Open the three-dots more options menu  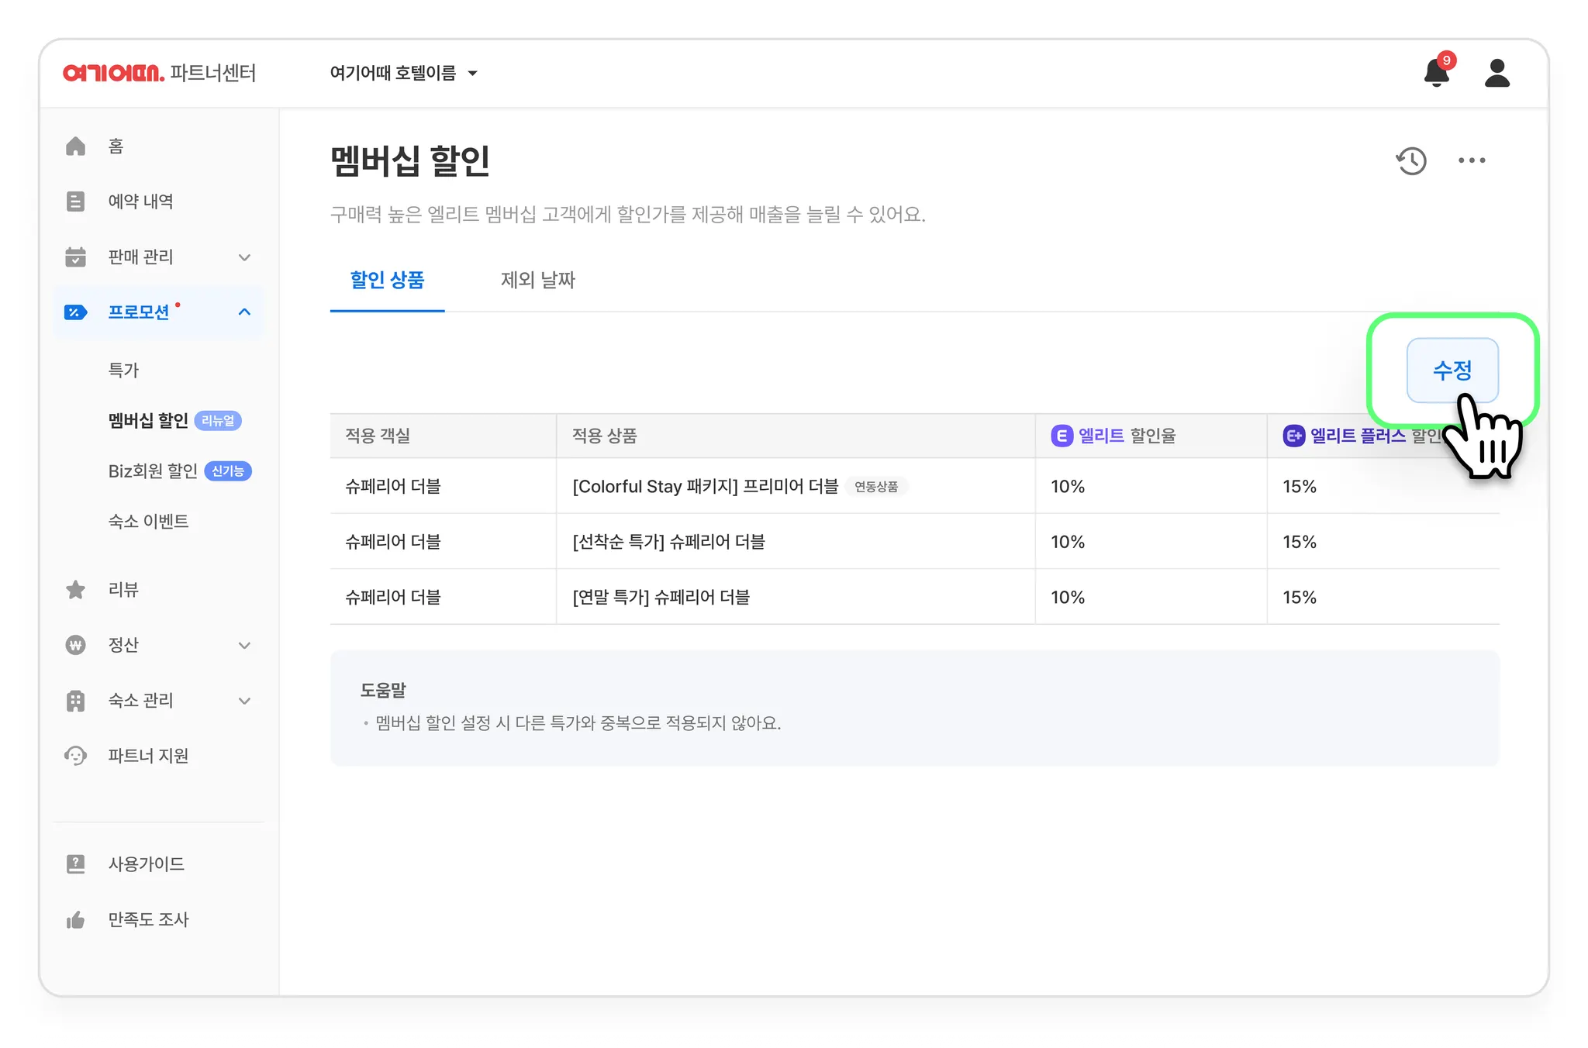click(1471, 160)
